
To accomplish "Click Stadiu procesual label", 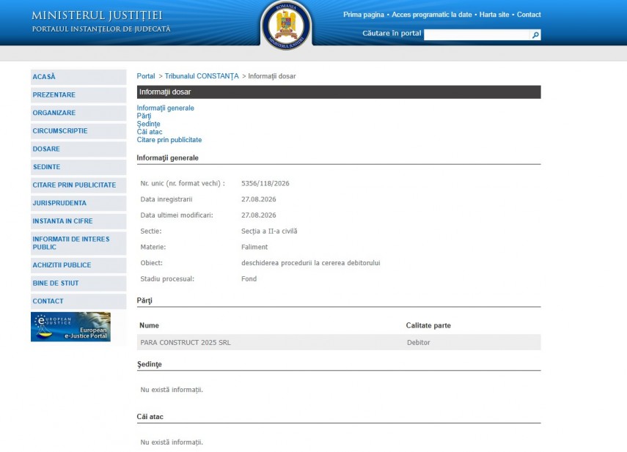I will point(167,279).
